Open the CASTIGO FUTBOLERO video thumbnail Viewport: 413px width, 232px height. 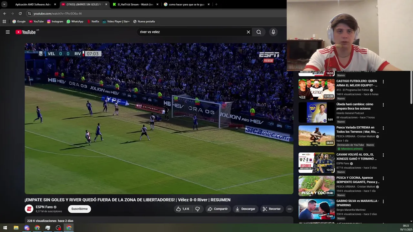pos(317,89)
